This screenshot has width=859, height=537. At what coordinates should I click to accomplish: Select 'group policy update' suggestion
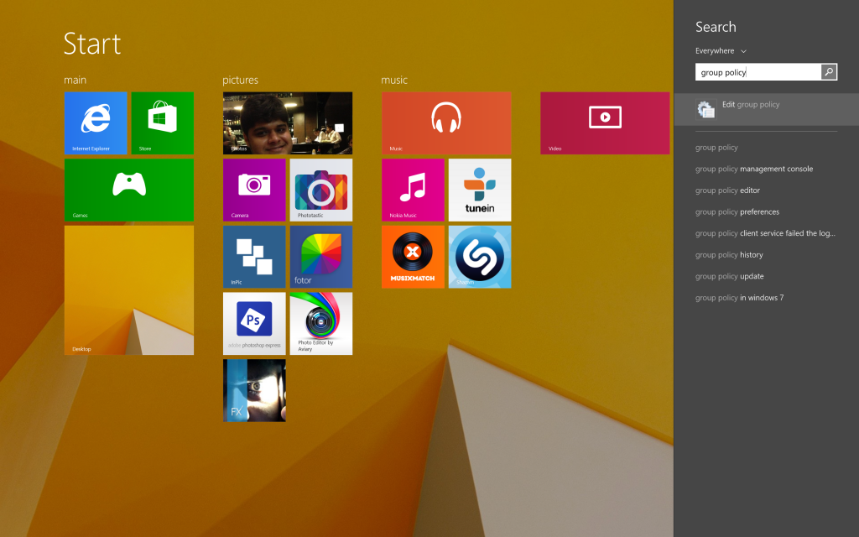click(730, 276)
